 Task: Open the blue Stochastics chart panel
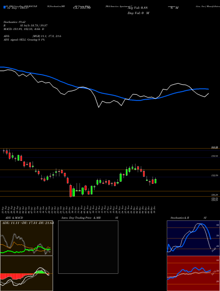click(x=193, y=238)
